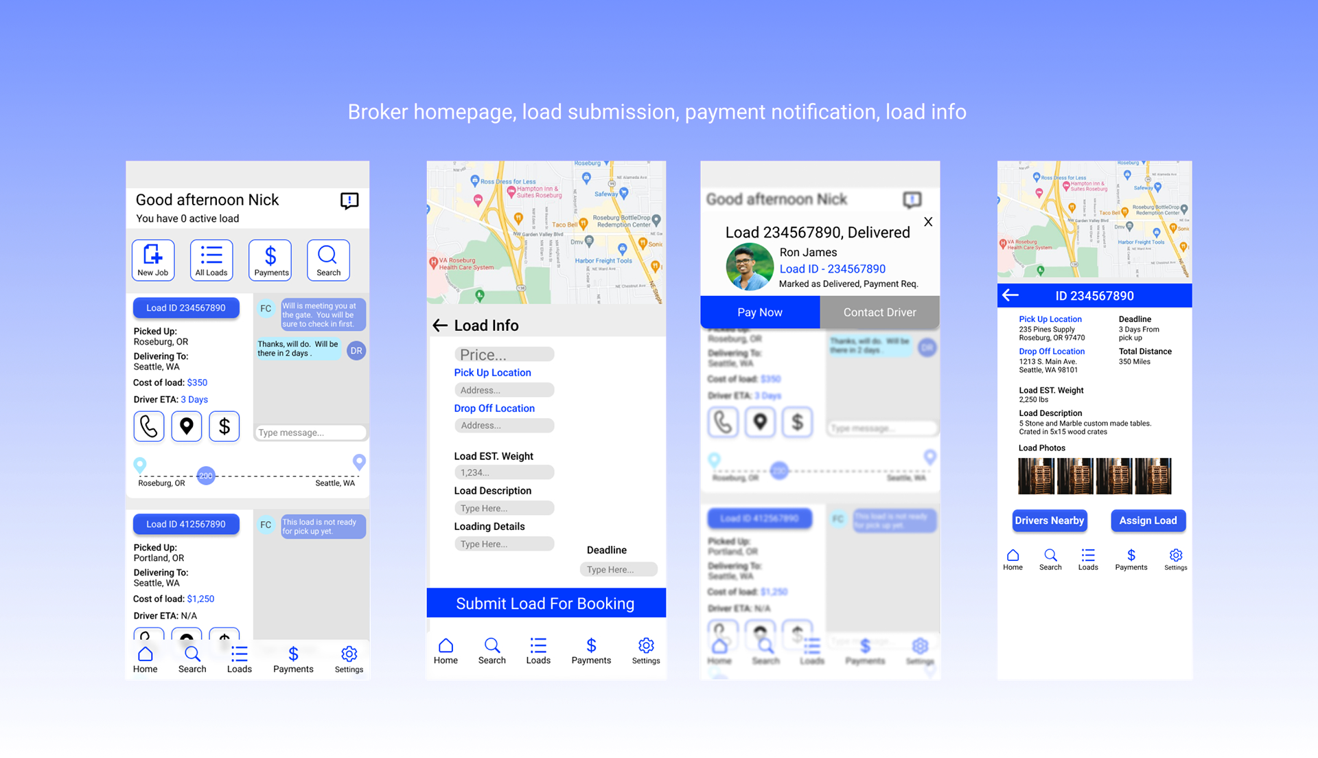
Task: Click Cost of load $350 value
Action: pyautogui.click(x=197, y=382)
